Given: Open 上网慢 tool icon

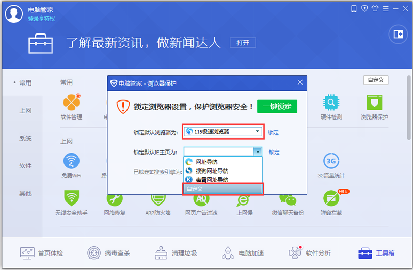Looking at the screenshot, I should (244, 200).
